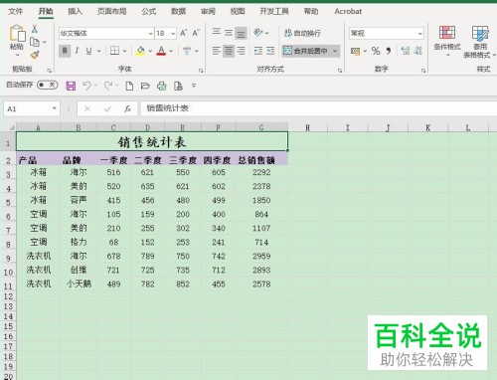Viewport: 497px width, 380px height.
Task: Click the Cut scissors icon
Action: [35, 29]
